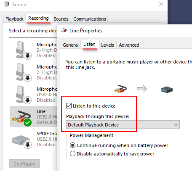This screenshot has height=171, width=192.
Task: Click the Configure button
Action: tap(24, 164)
